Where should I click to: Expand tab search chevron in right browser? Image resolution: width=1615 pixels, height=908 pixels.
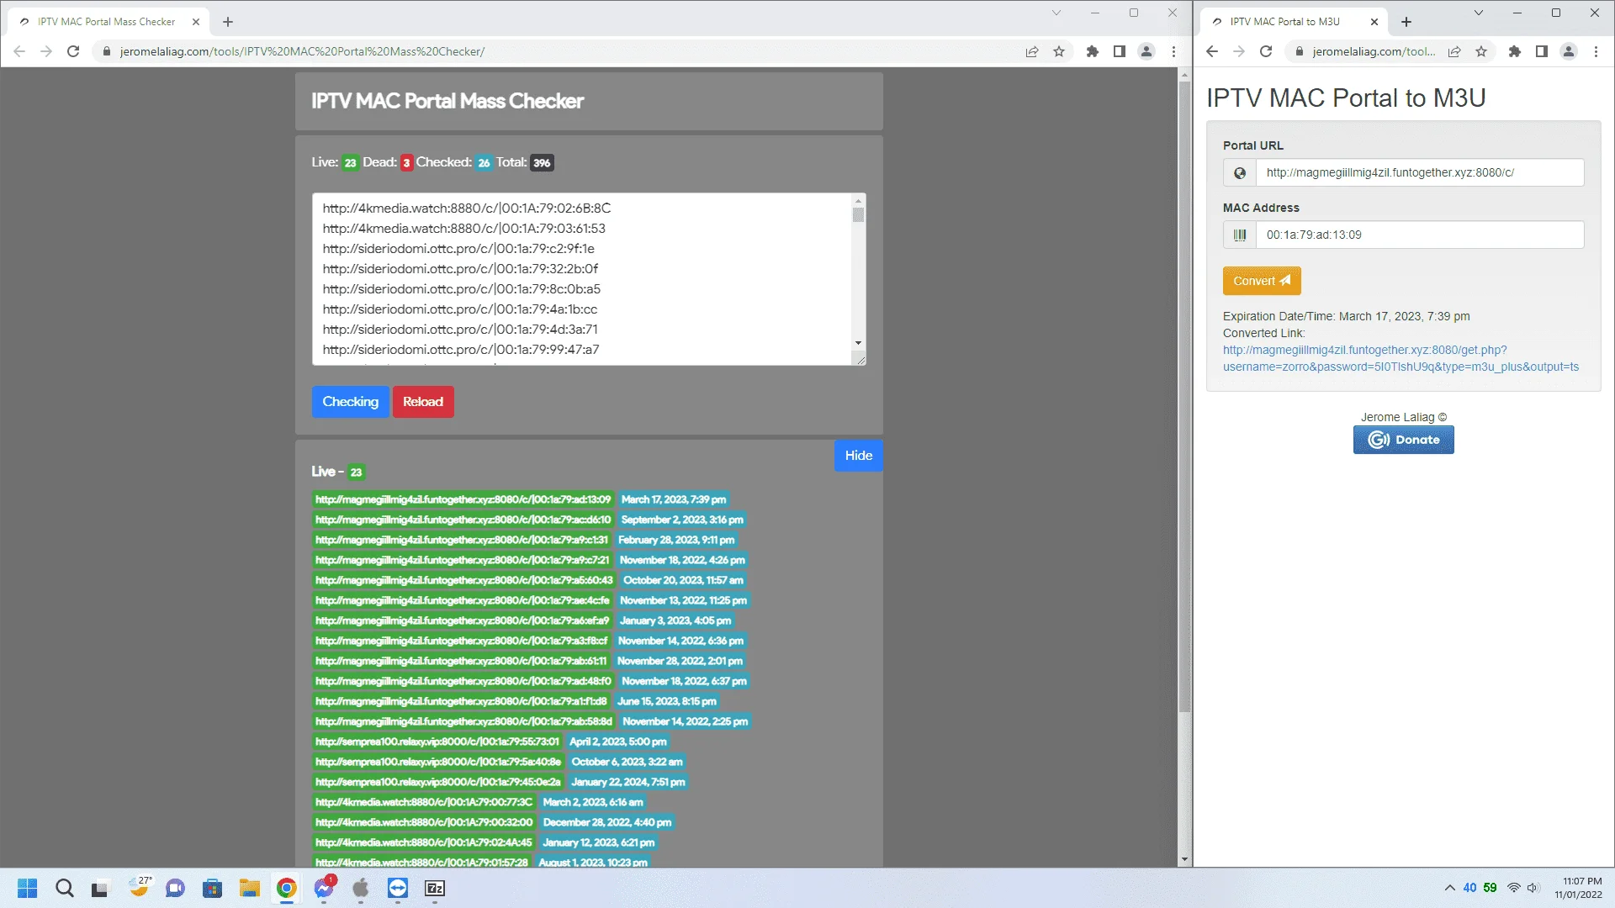coord(1478,13)
